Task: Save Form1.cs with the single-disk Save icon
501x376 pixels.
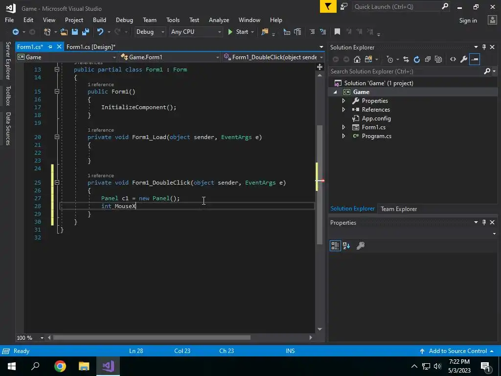Action: pos(75,32)
